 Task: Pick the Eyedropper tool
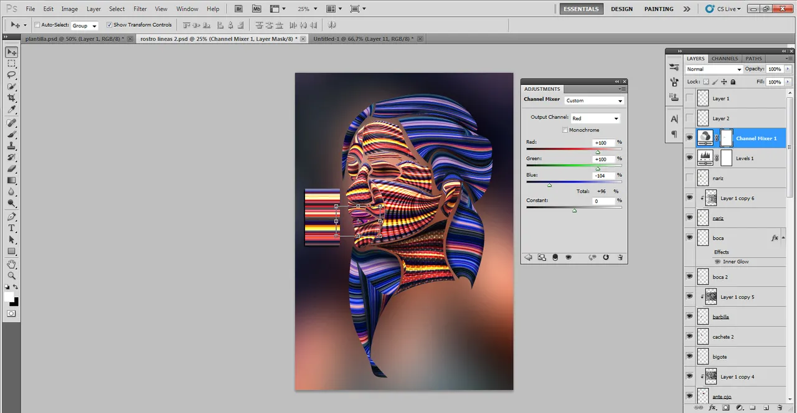click(11, 110)
